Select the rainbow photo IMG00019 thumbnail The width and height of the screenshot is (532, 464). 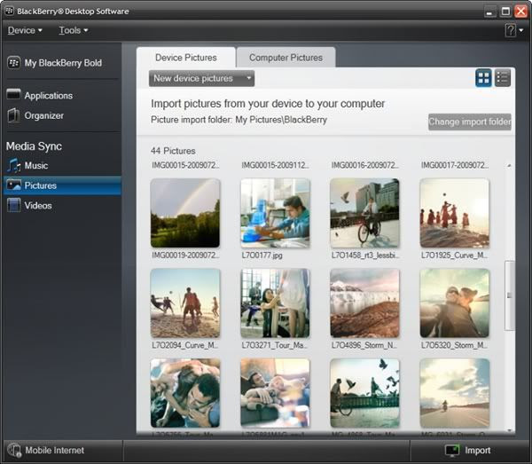coord(185,213)
